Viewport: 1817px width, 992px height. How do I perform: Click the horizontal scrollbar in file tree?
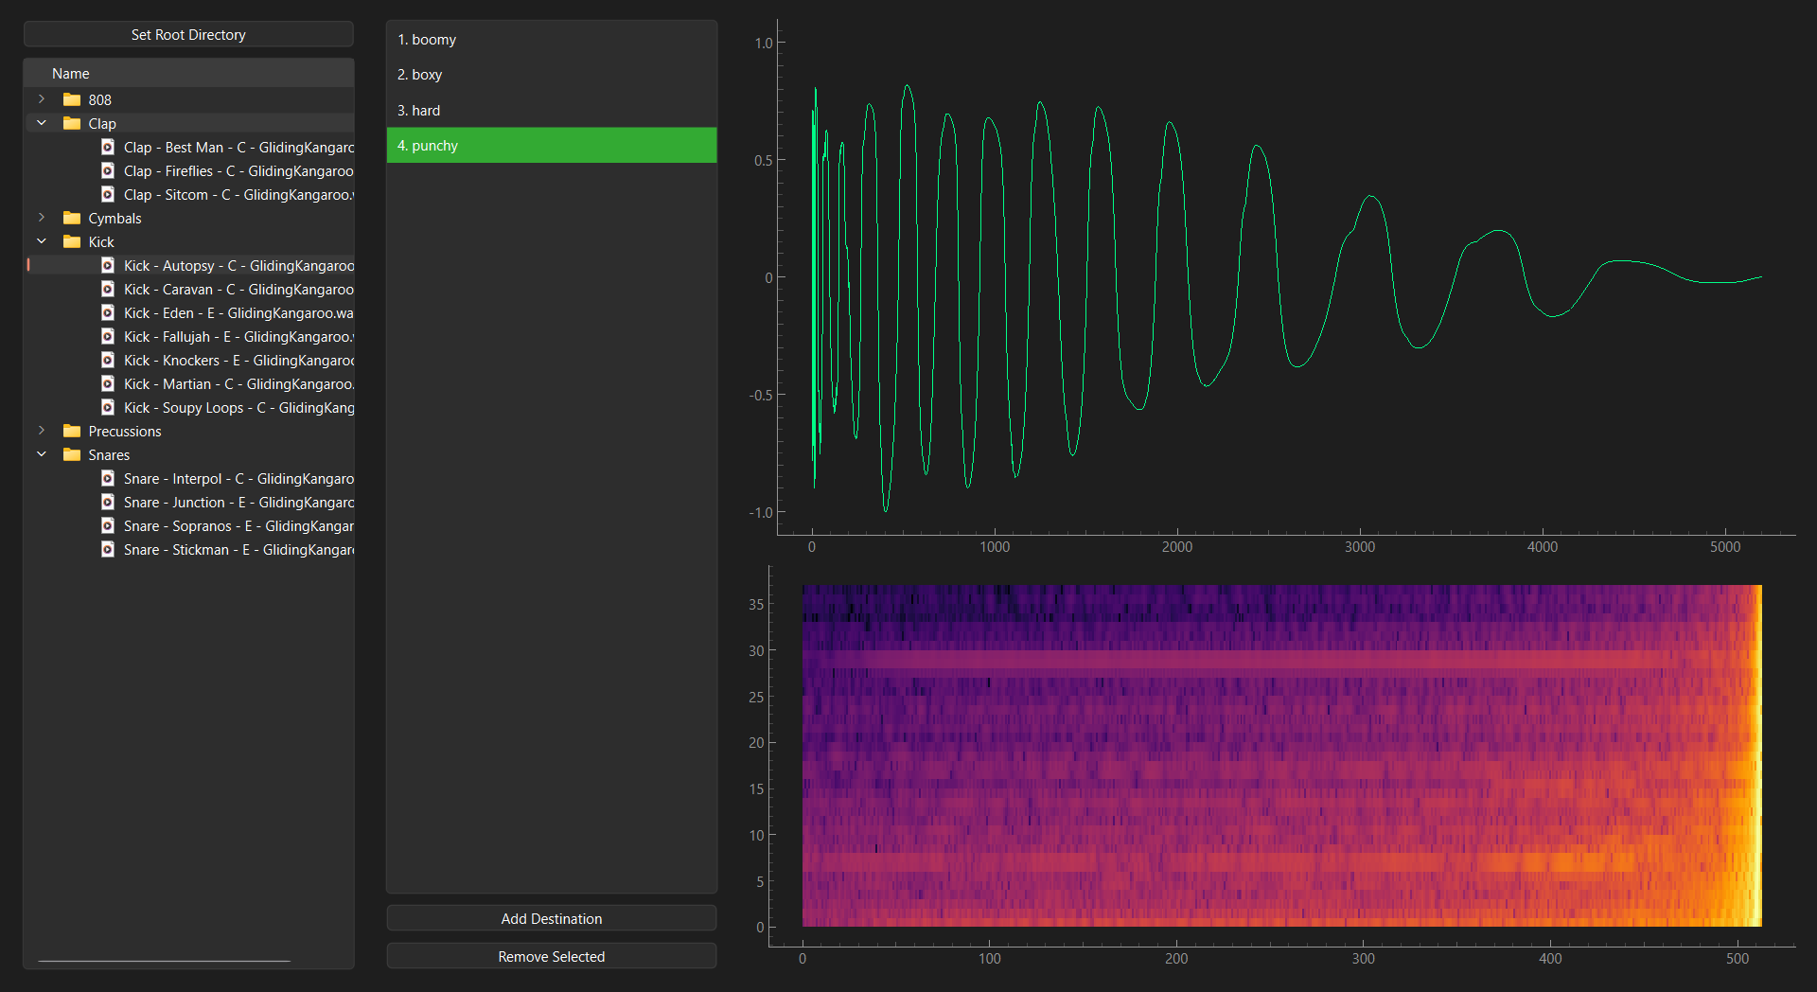(164, 961)
